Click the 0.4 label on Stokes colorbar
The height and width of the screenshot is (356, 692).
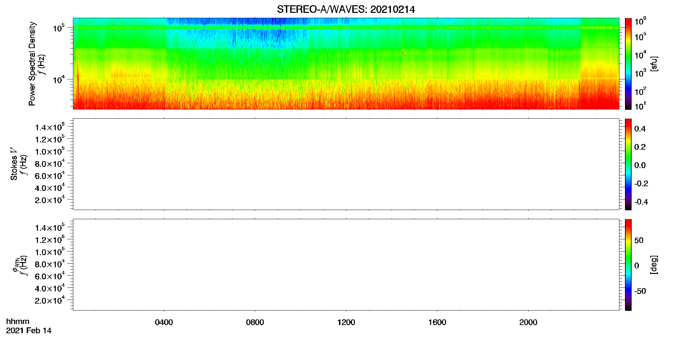point(640,129)
